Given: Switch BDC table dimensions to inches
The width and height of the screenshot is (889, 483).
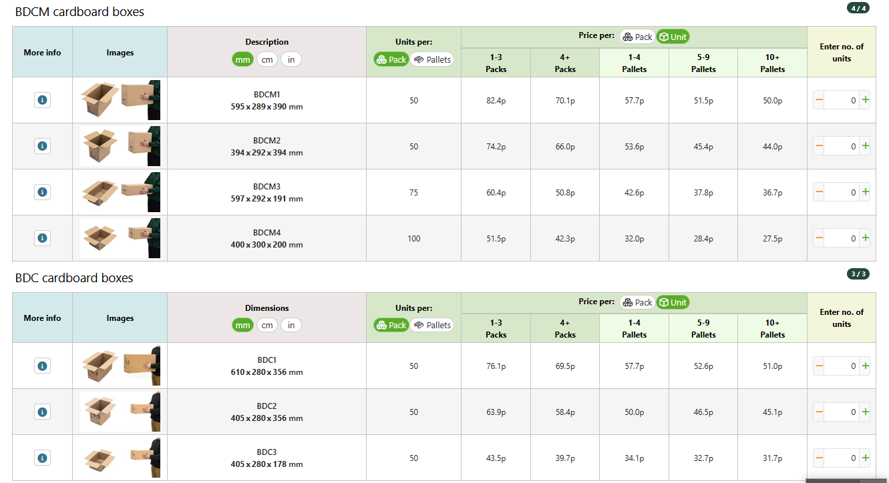Looking at the screenshot, I should pos(291,325).
